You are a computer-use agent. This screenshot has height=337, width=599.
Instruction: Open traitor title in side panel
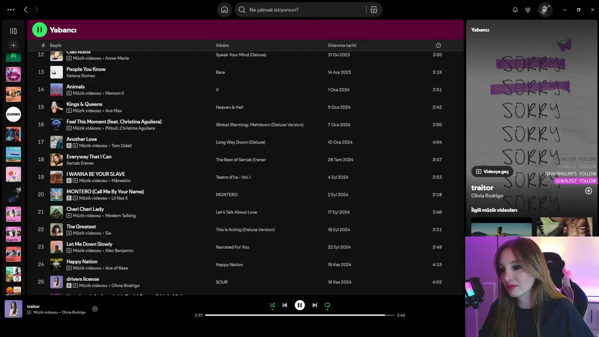482,188
